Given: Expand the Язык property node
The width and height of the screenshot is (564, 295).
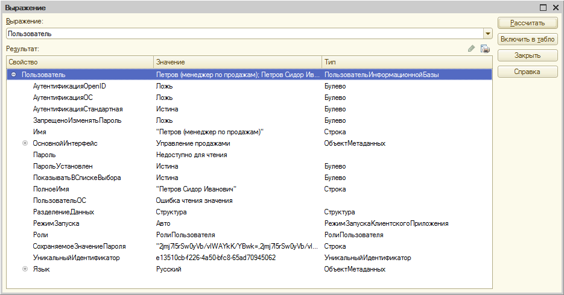Looking at the screenshot, I should coord(25,269).
